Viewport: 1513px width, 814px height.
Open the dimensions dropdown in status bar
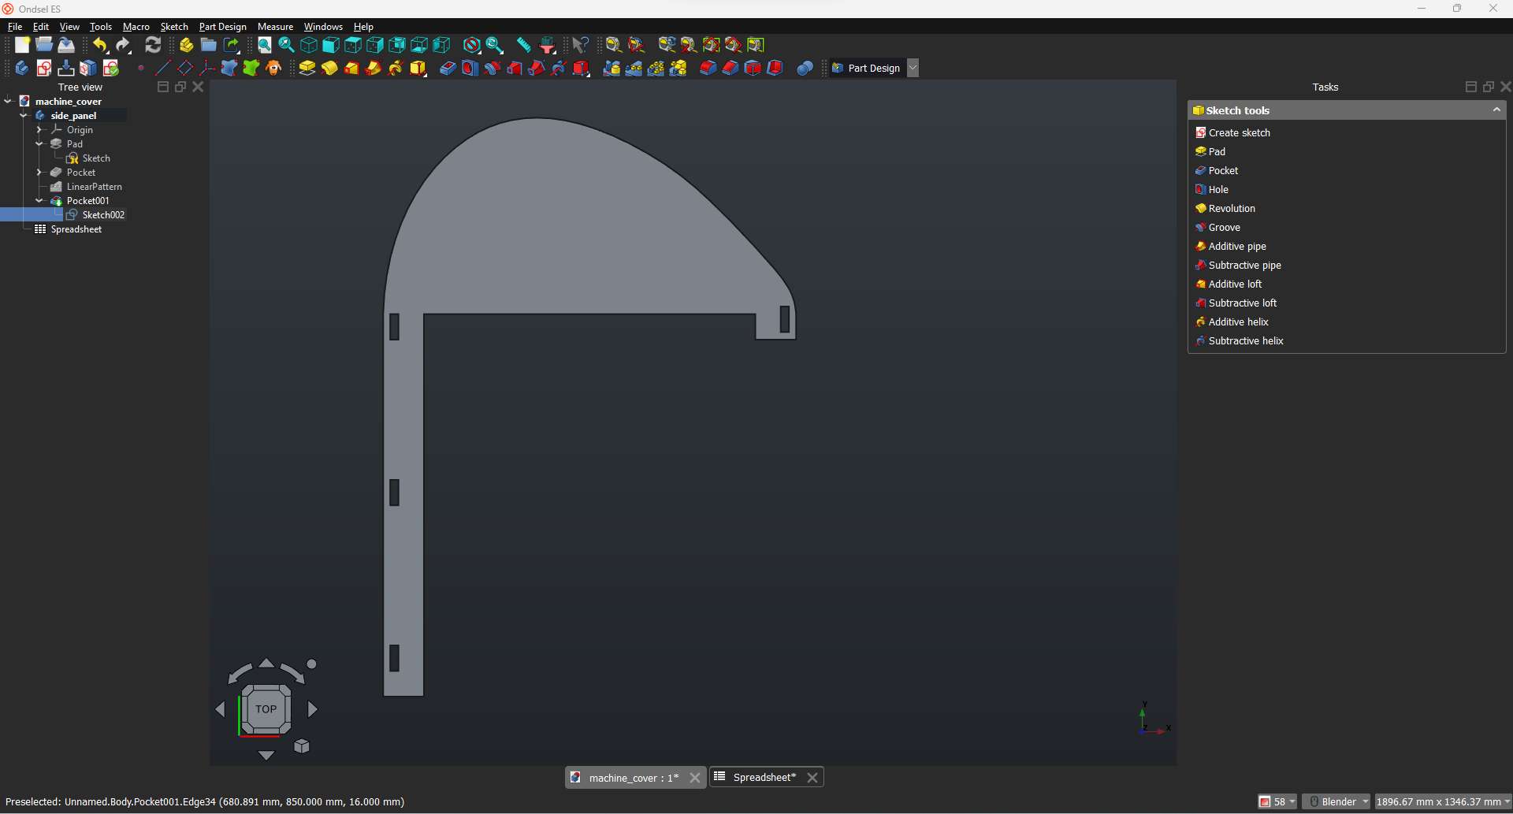[1444, 801]
